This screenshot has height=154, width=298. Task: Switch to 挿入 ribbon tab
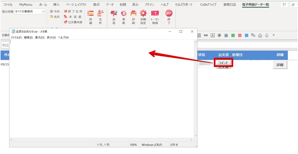click(56, 4)
